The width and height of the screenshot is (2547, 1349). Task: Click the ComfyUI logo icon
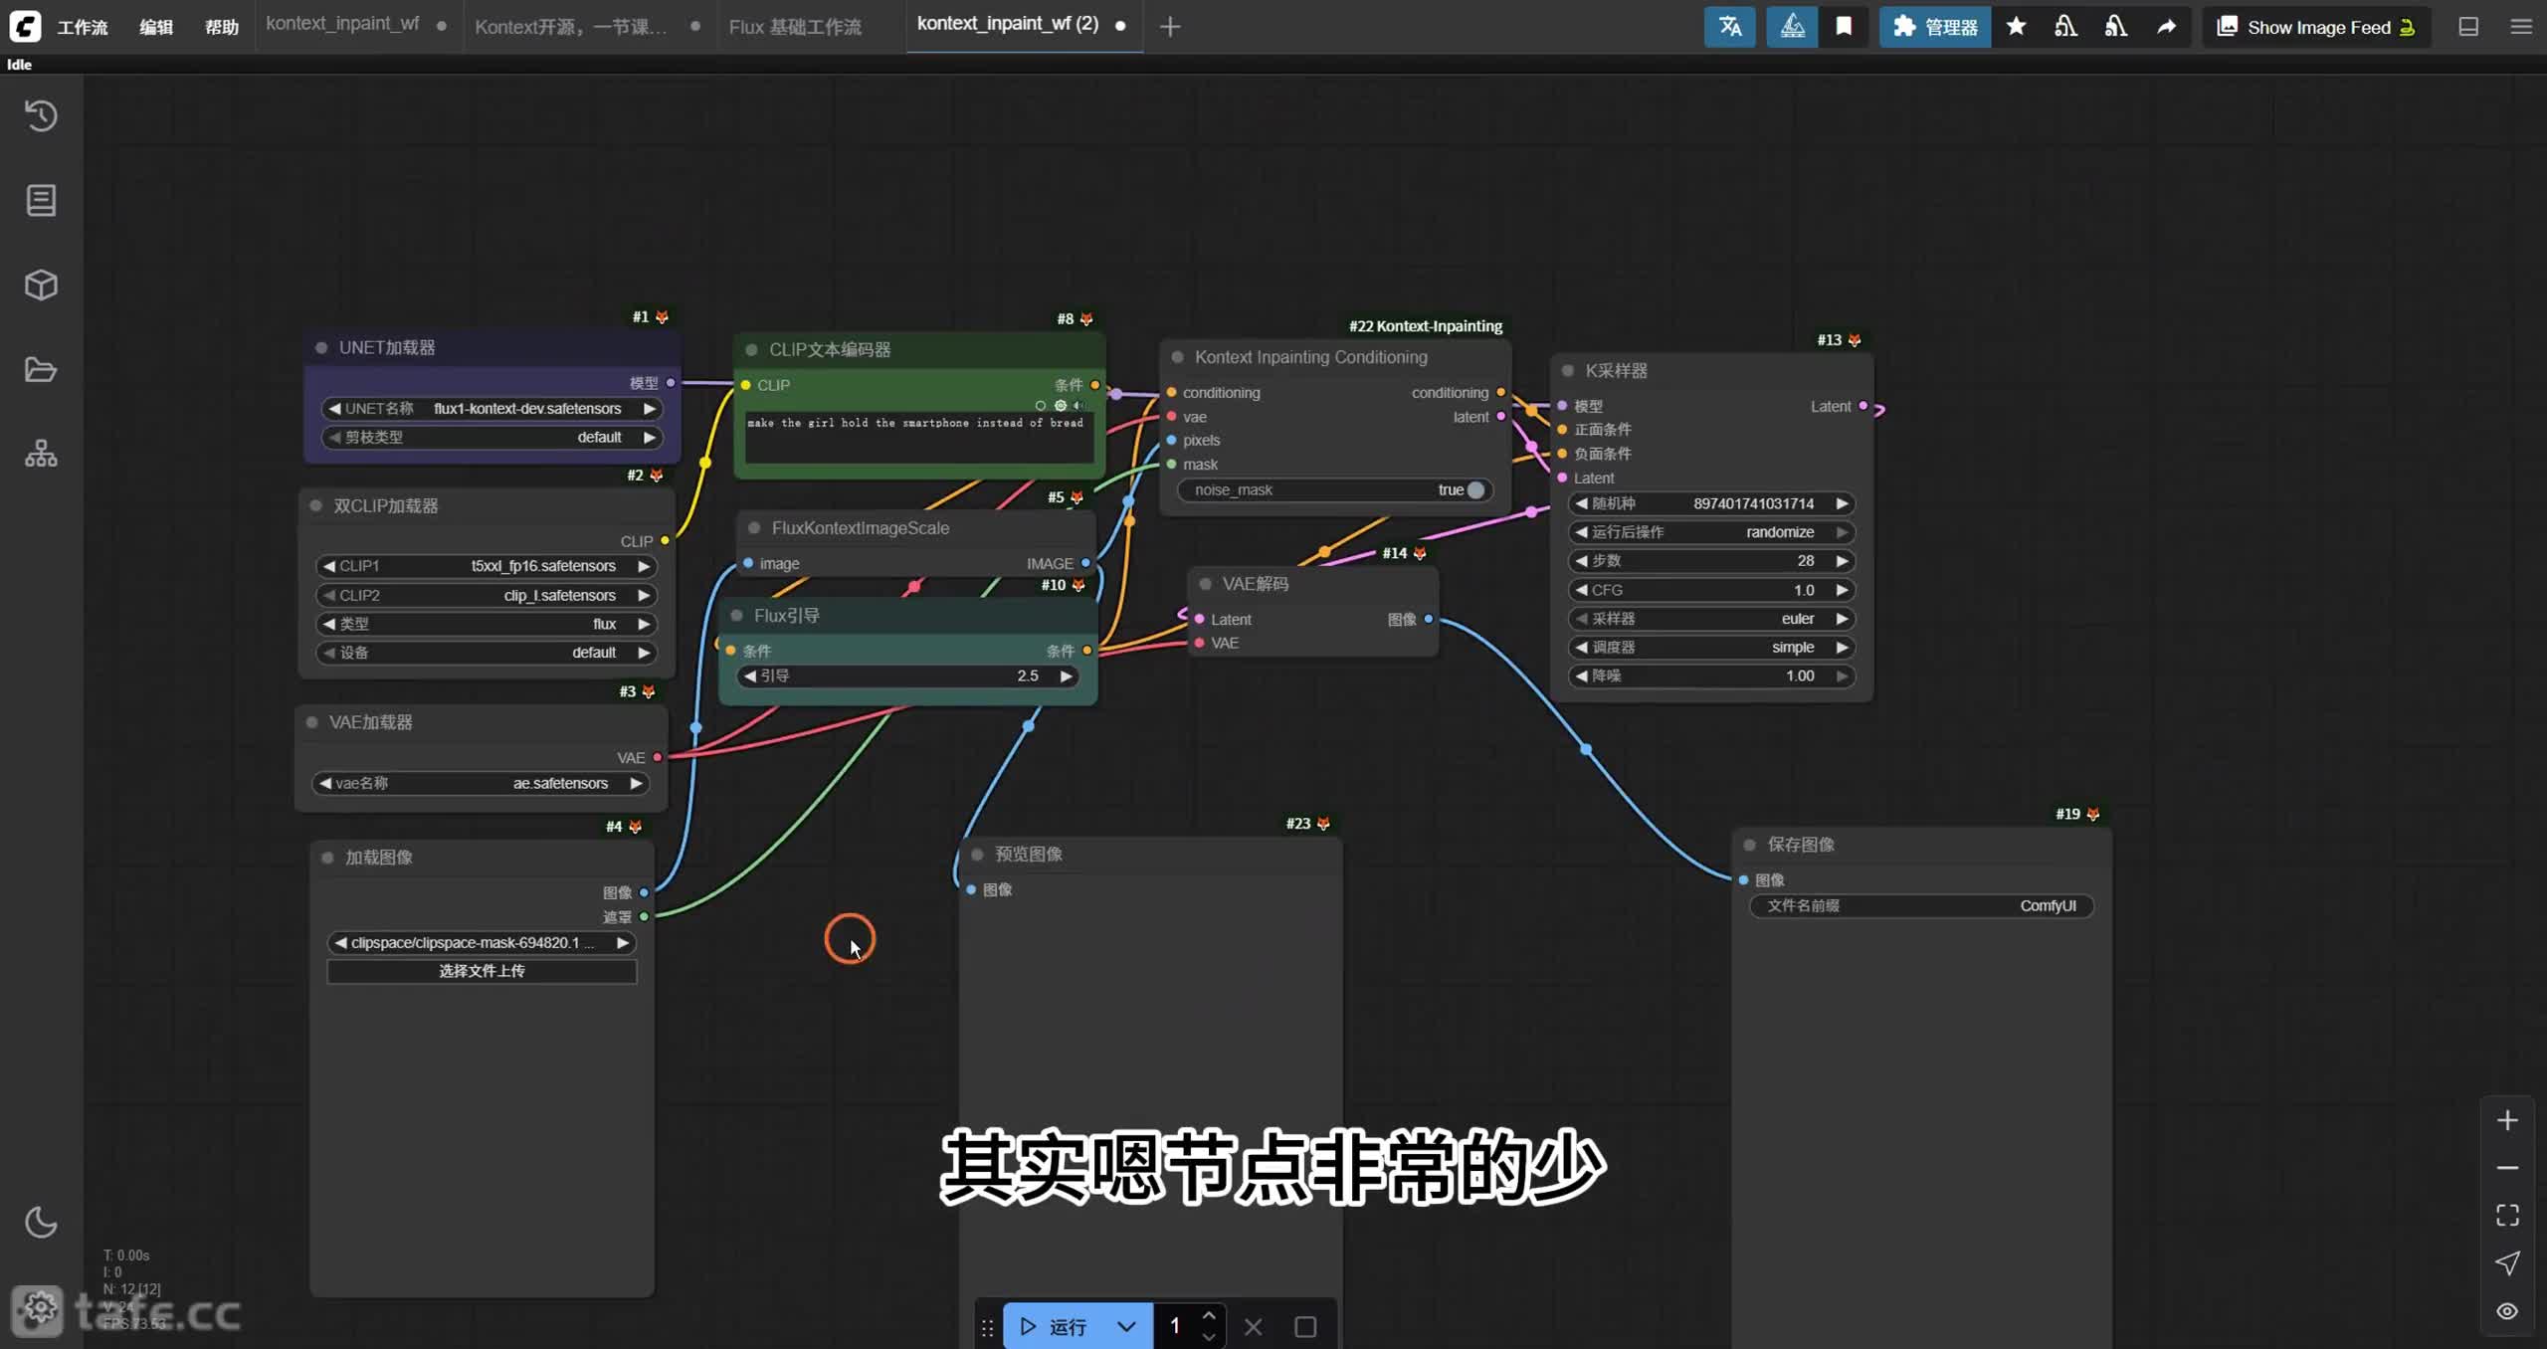pos(25,27)
